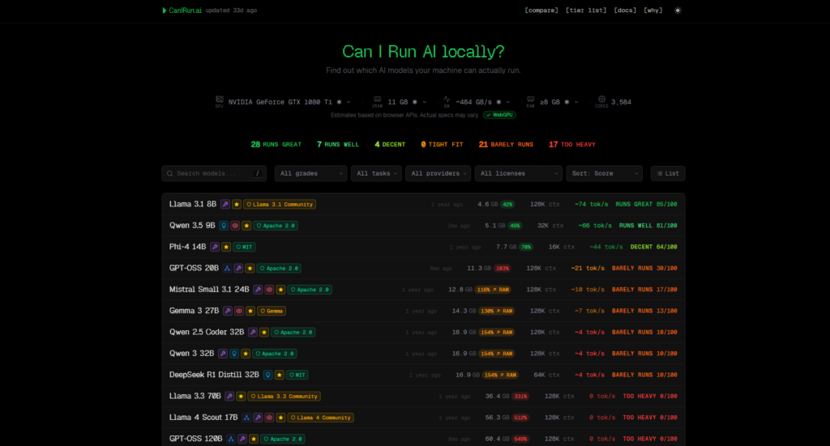830x446 pixels.
Task: Click the red eye icon on Mistral Small 3.1 24B
Action: coord(269,290)
